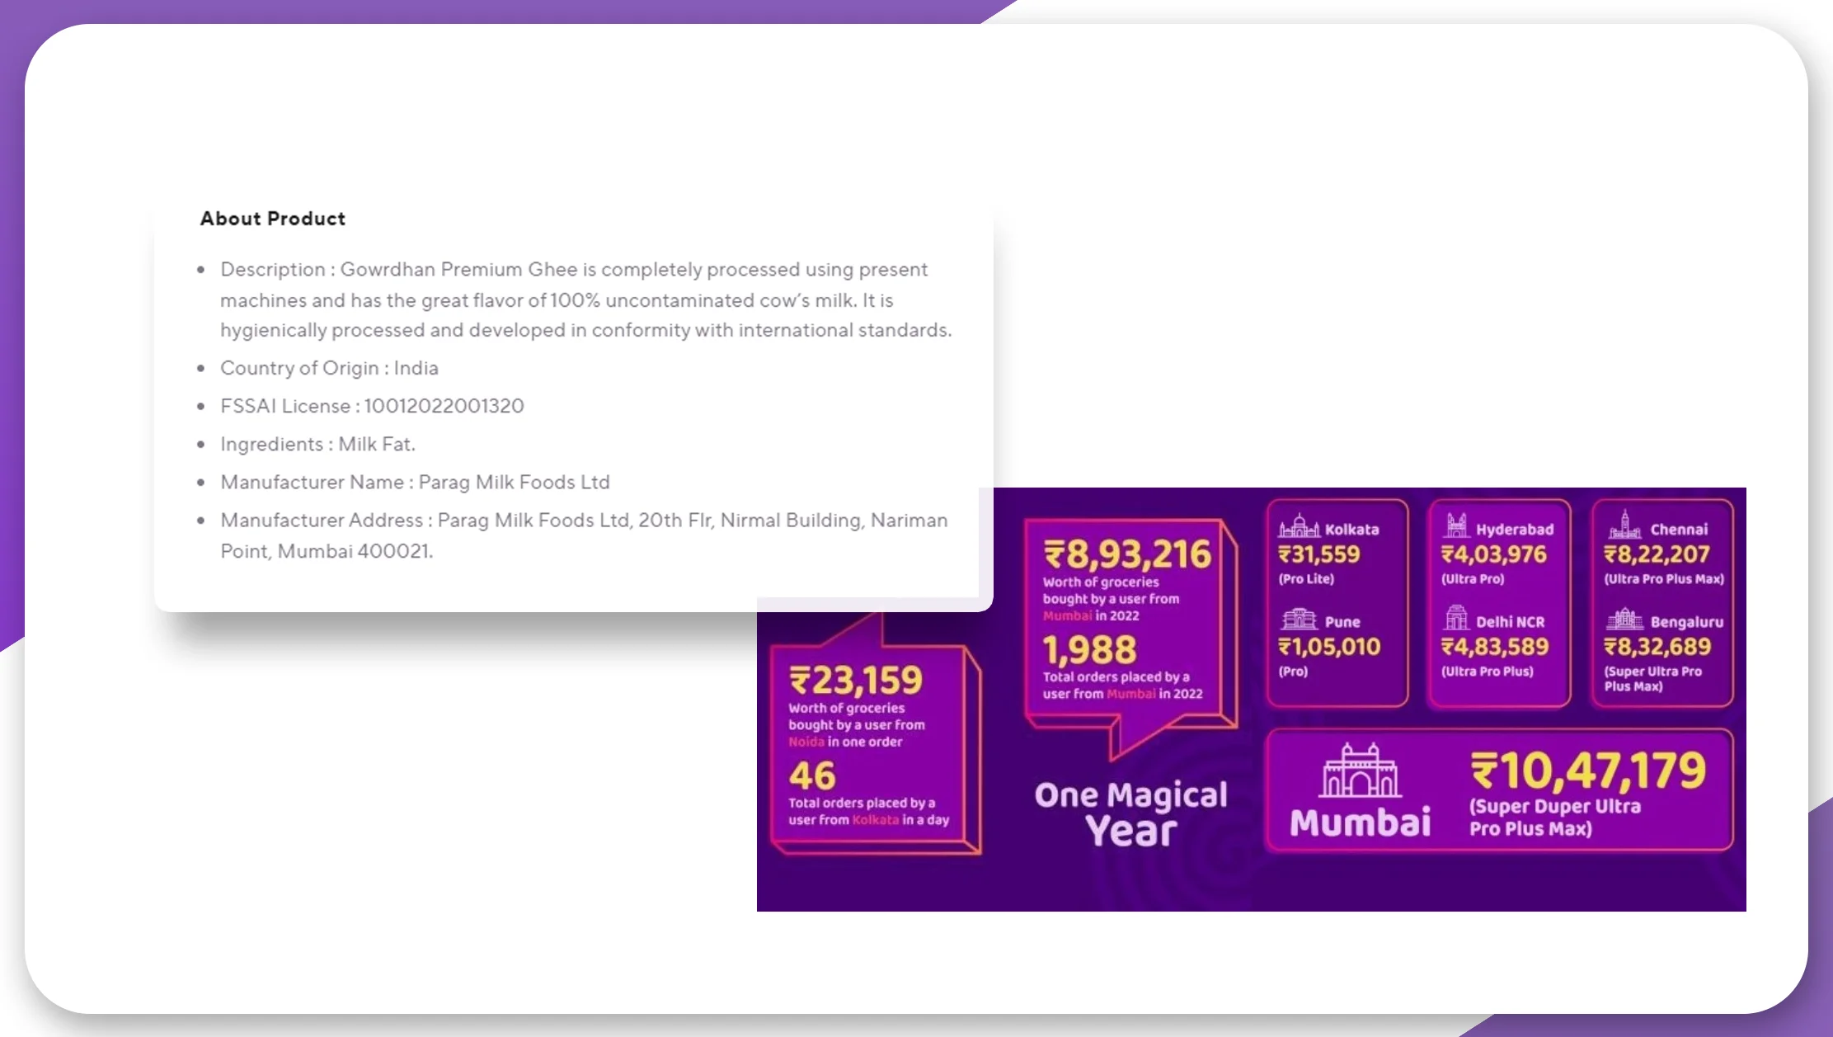Click the Kolkata monument icon
Image resolution: width=1833 pixels, height=1037 pixels.
point(1299,526)
